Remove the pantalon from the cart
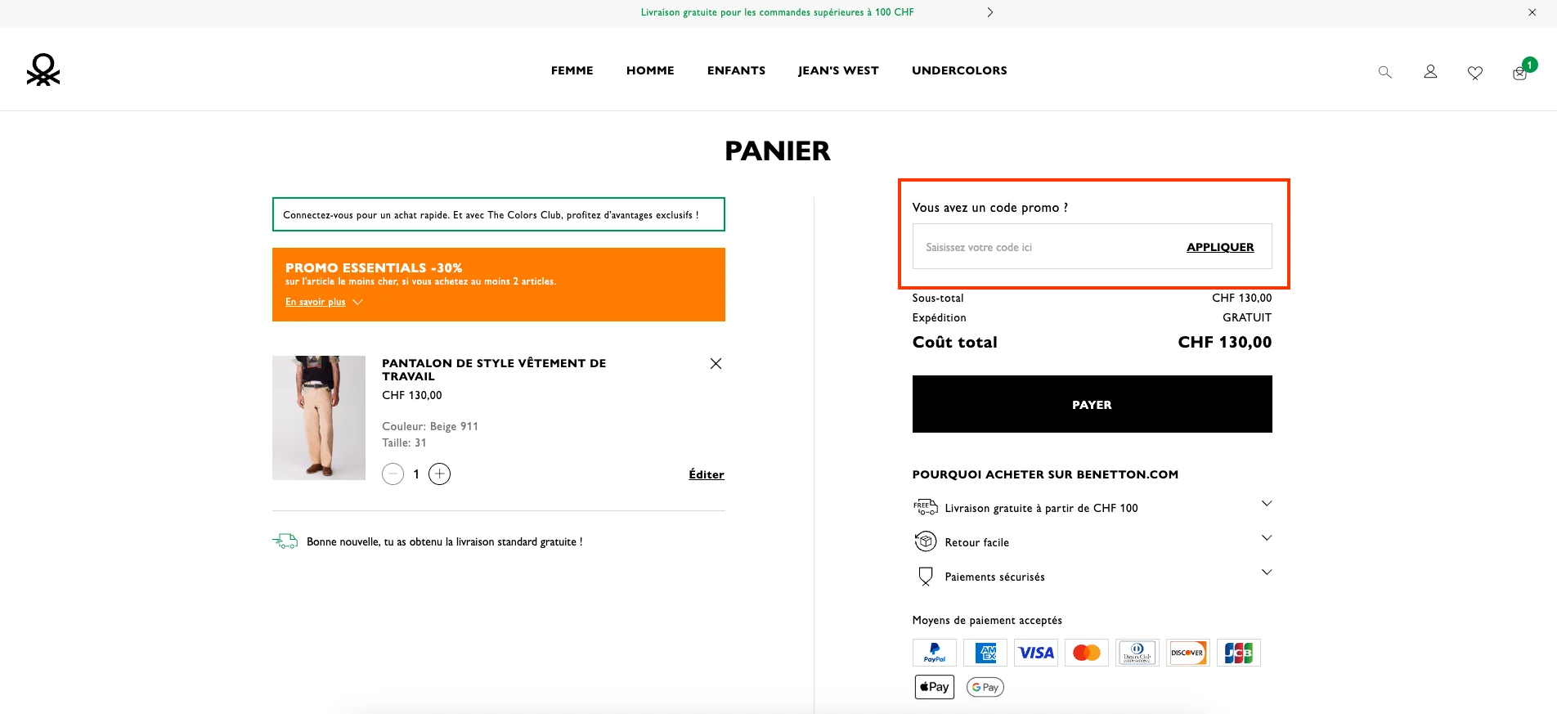Viewport: 1557px width, 714px height. 716,363
